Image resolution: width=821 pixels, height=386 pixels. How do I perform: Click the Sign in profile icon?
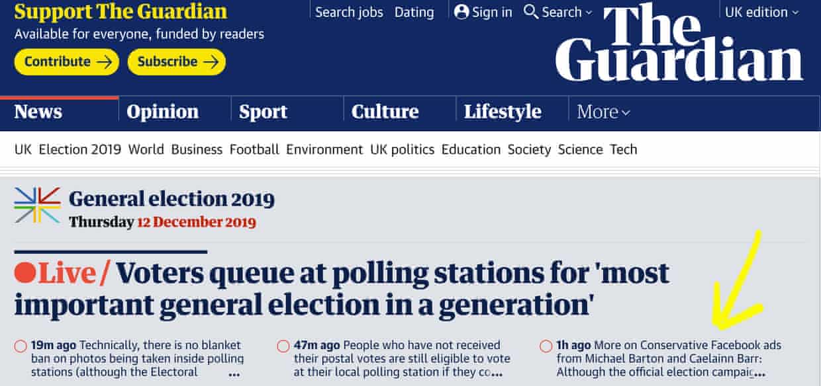(461, 12)
